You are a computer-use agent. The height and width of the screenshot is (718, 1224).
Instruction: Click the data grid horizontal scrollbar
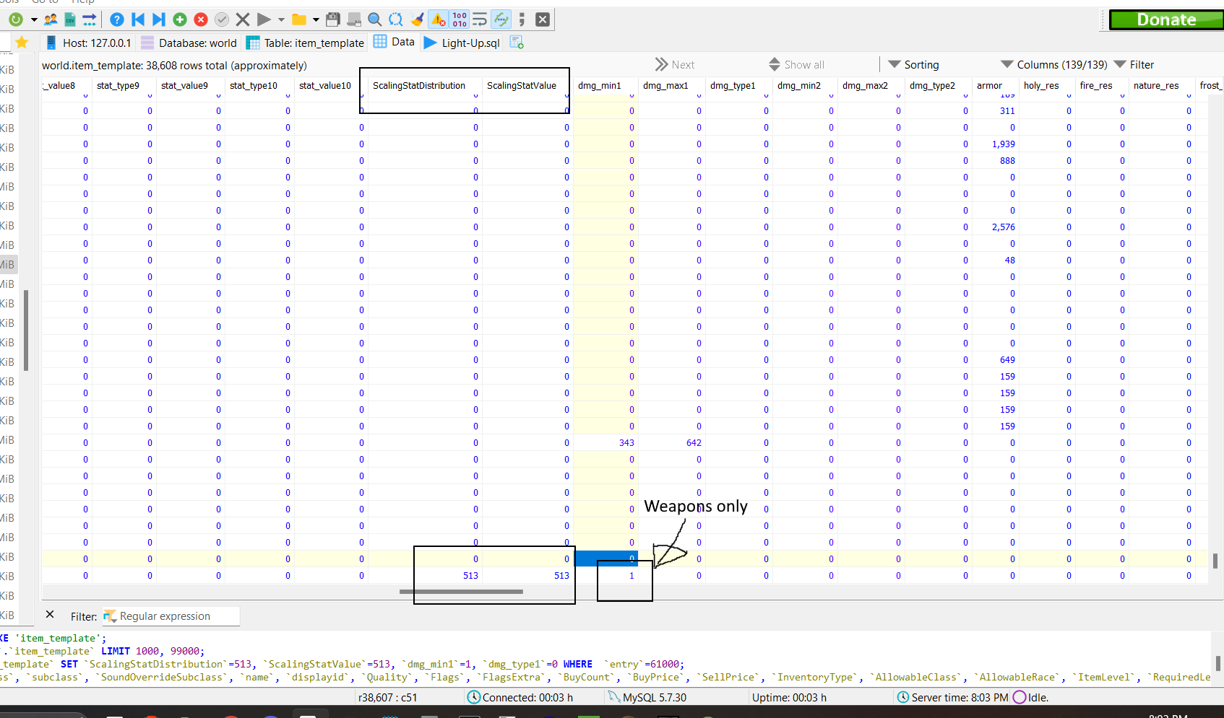tap(461, 592)
